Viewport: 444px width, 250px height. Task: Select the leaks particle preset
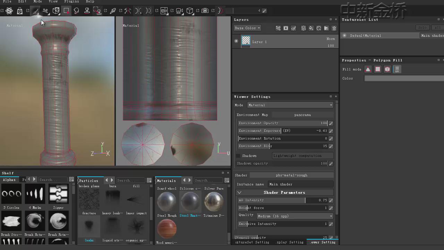tap(89, 226)
